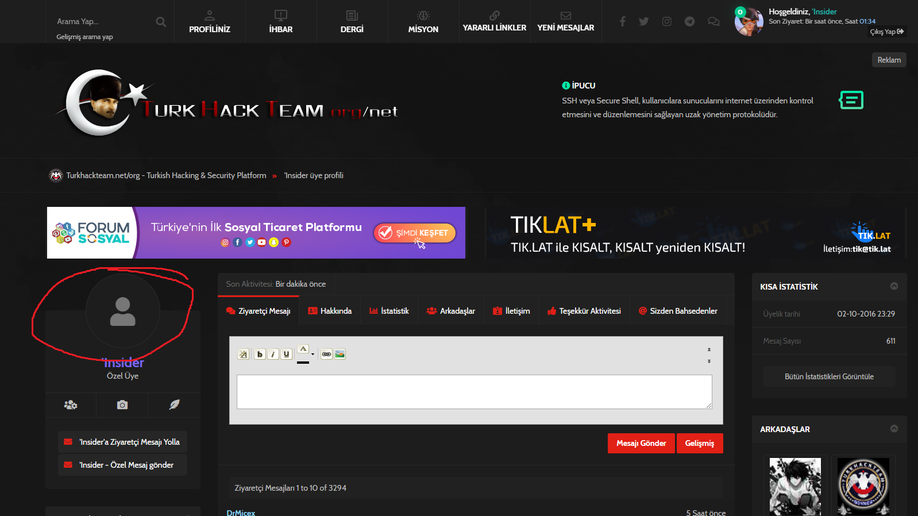Click the Gelişmiş button

coord(700,443)
